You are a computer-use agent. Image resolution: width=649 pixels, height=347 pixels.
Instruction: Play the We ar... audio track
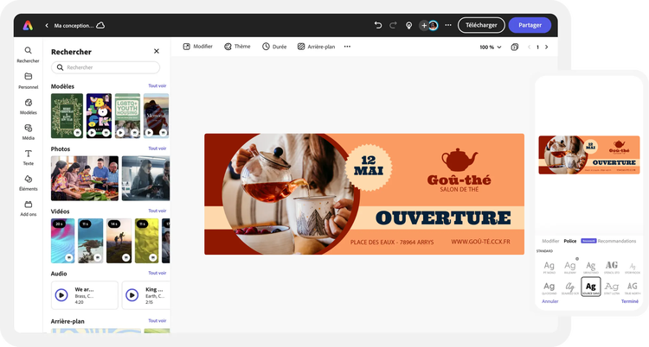pos(61,295)
